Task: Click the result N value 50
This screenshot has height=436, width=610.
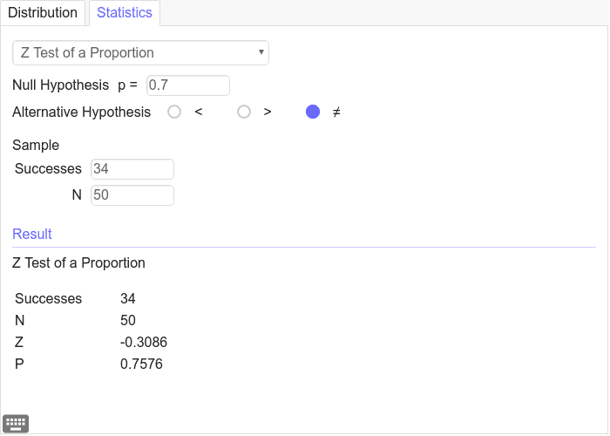Action: click(x=127, y=320)
